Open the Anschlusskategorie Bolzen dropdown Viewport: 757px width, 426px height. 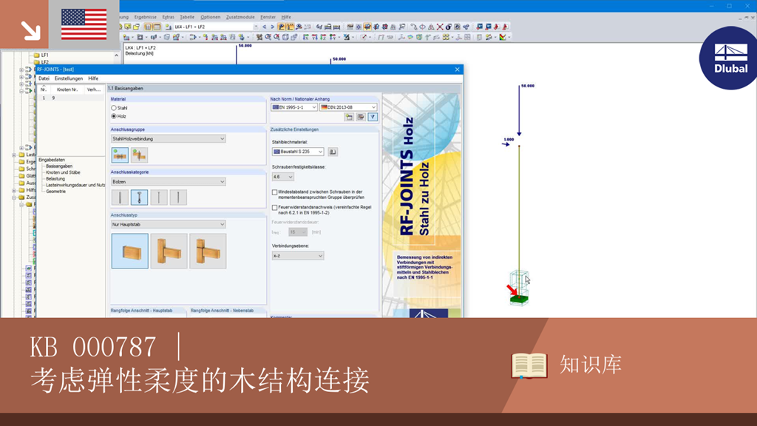(x=168, y=182)
